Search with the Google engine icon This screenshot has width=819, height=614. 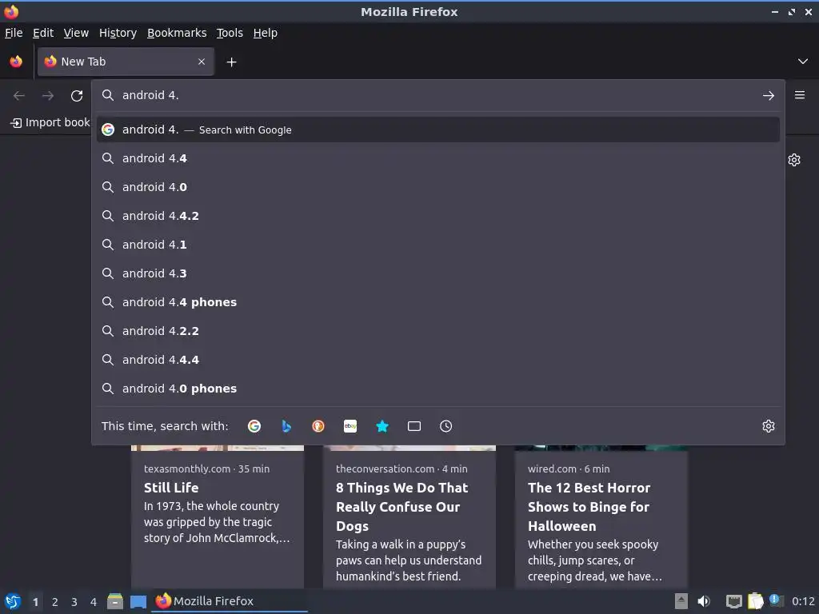[254, 426]
